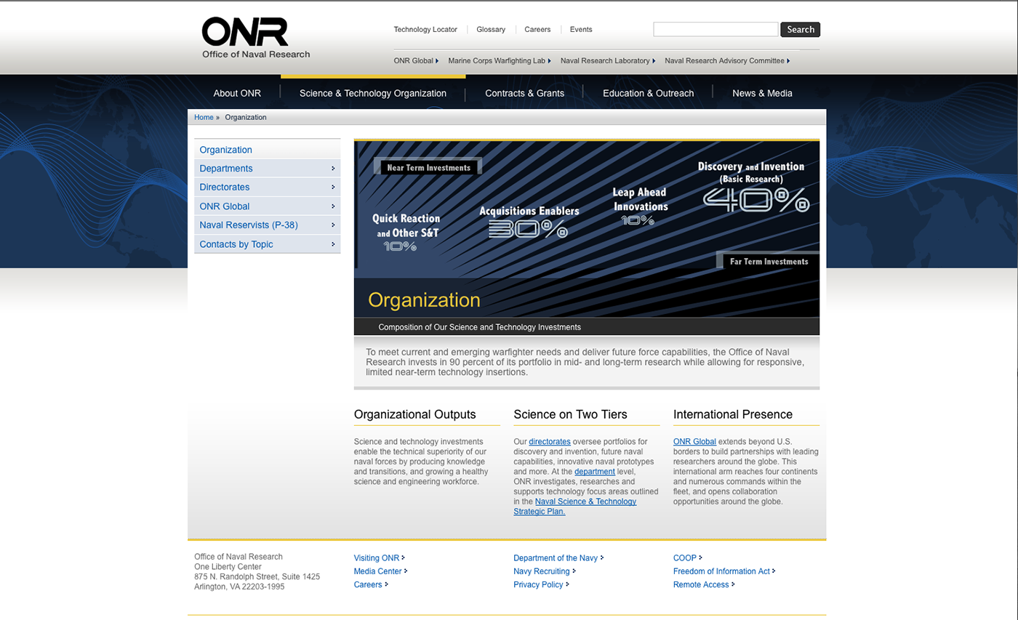
Task: Open Privacy Policy footer link
Action: click(x=541, y=584)
